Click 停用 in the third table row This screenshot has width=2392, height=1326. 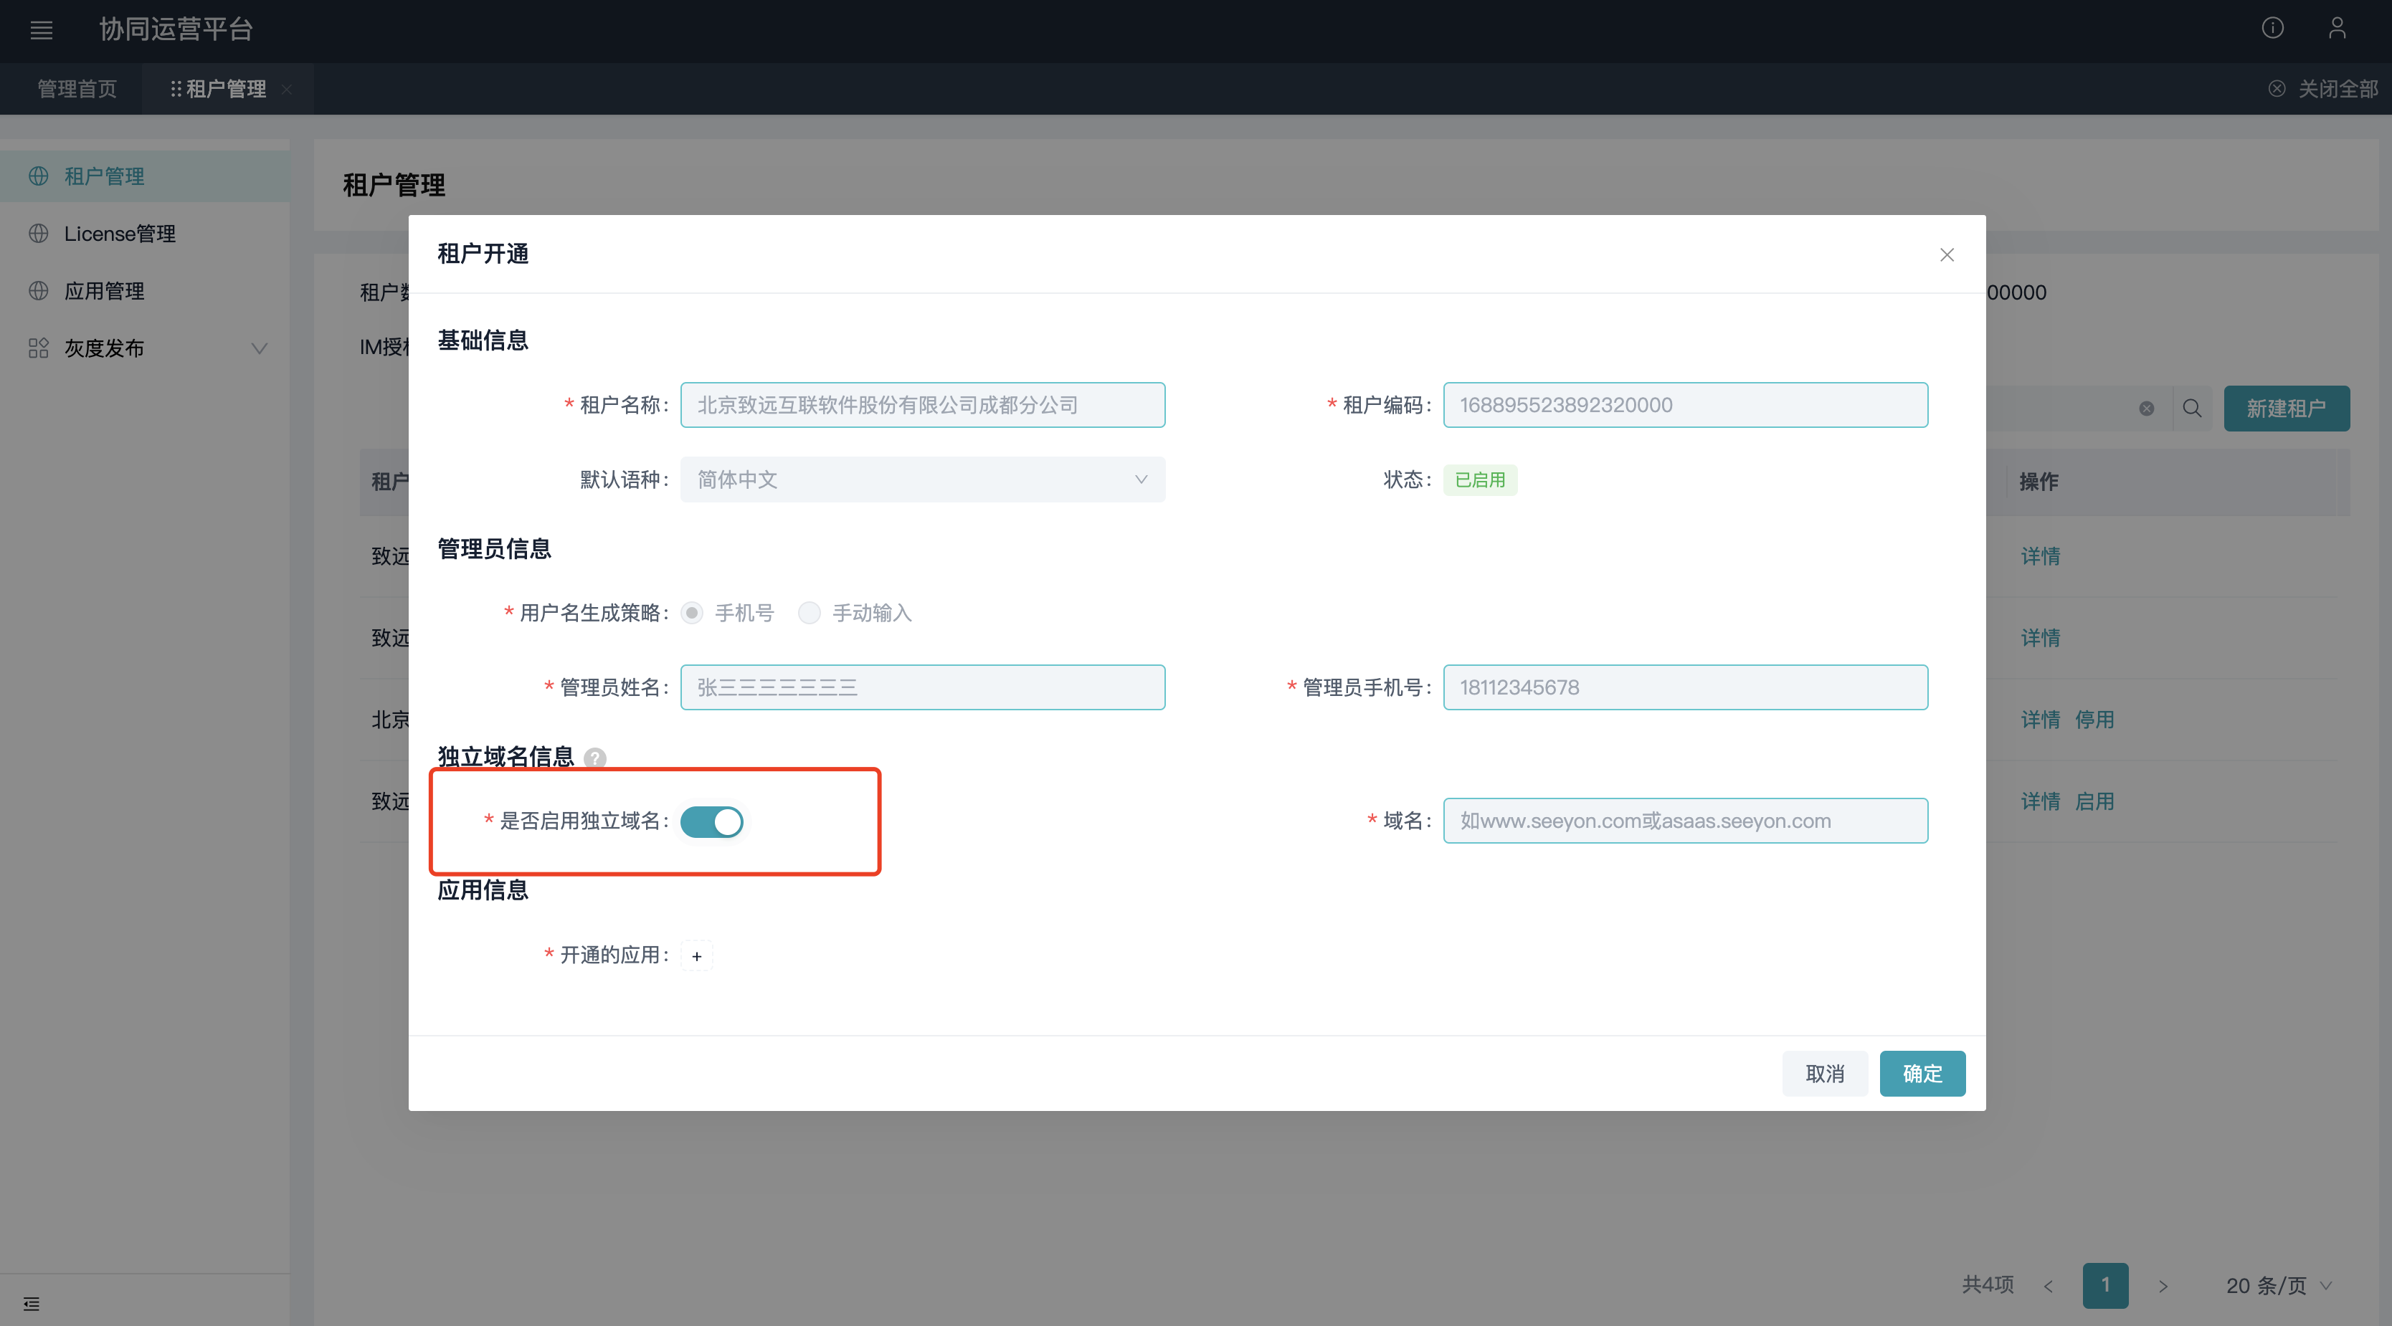[x=2094, y=720]
